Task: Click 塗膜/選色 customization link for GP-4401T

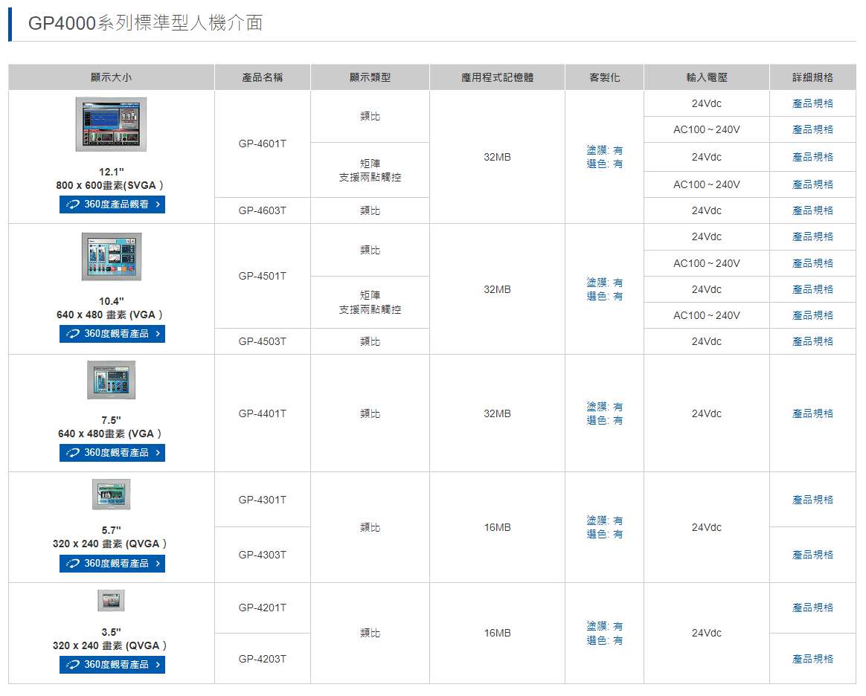Action: point(604,413)
